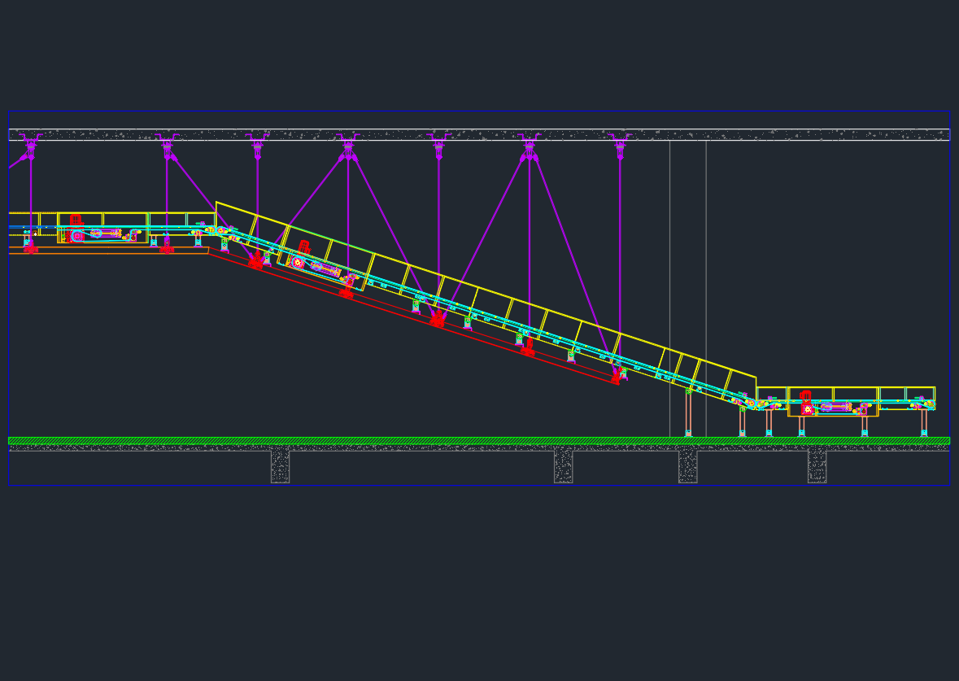The height and width of the screenshot is (681, 959).
Task: Select the red drive motor on the upper conveyor
Action: click(75, 218)
